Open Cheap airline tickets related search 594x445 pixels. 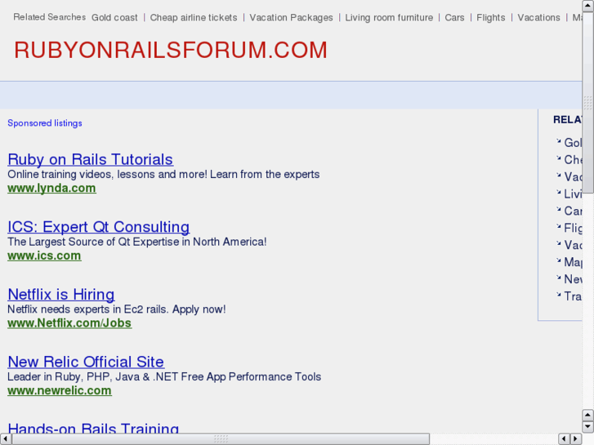194,18
